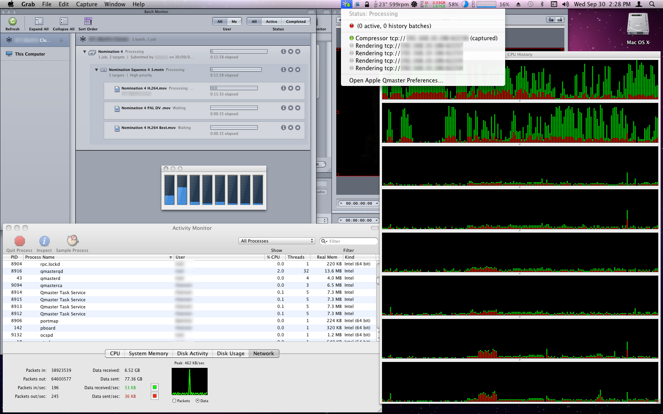663x414 pixels.
Task: Open the Capture menu
Action: pos(86,4)
